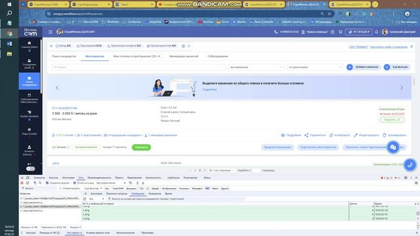Viewport: 420px width, 236px height.
Task: Open the user profile avatar menu
Action: tap(385, 32)
